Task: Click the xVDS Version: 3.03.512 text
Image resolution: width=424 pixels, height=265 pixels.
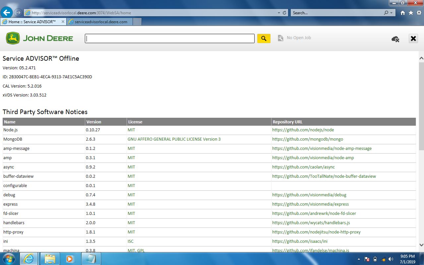Action: pyautogui.click(x=25, y=95)
